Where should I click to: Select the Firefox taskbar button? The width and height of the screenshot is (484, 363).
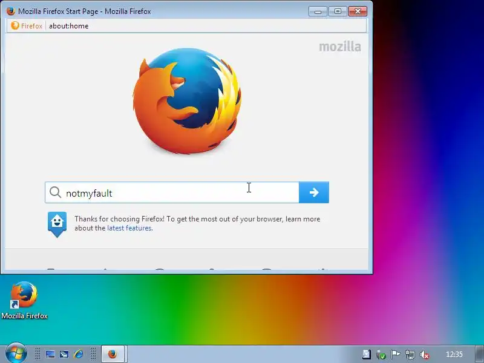click(113, 354)
